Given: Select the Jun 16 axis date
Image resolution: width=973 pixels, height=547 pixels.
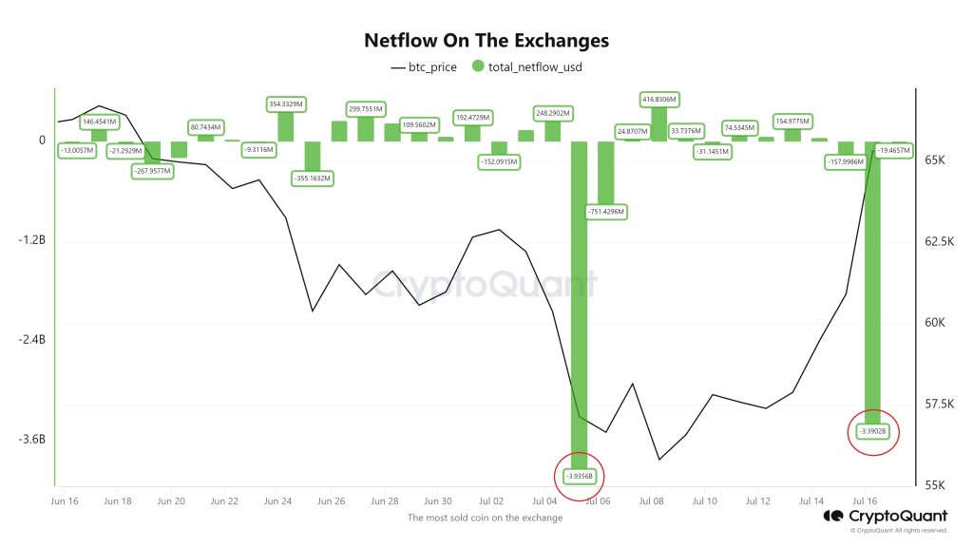Looking at the screenshot, I should (65, 501).
